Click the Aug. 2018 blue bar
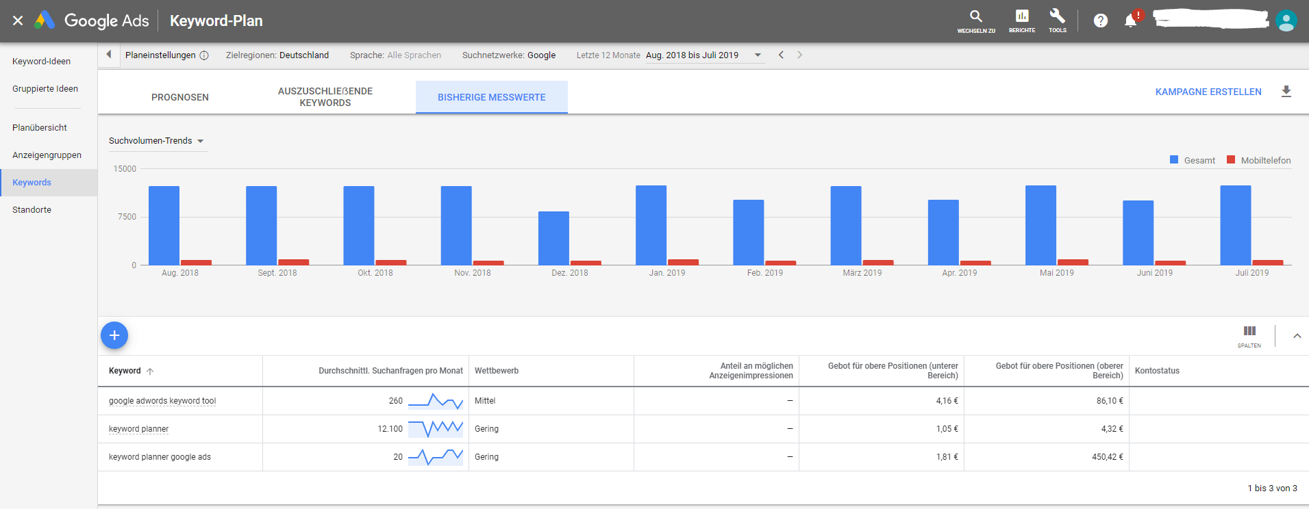Image resolution: width=1309 pixels, height=509 pixels. [164, 226]
